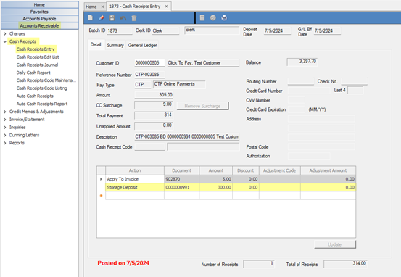401x277 pixels.
Task: Collapse the Cash Receipts tree node
Action: 5,41
